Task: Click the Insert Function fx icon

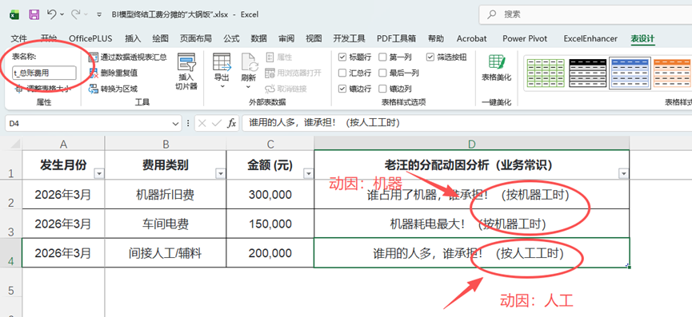Action: (x=231, y=124)
